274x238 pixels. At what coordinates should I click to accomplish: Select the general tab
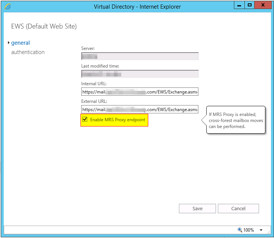coord(21,43)
